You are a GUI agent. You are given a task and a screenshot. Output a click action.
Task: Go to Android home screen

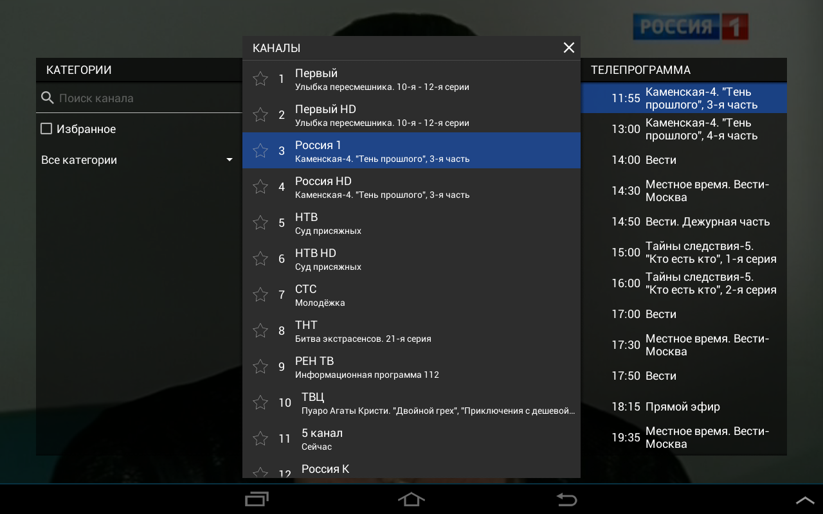(411, 499)
